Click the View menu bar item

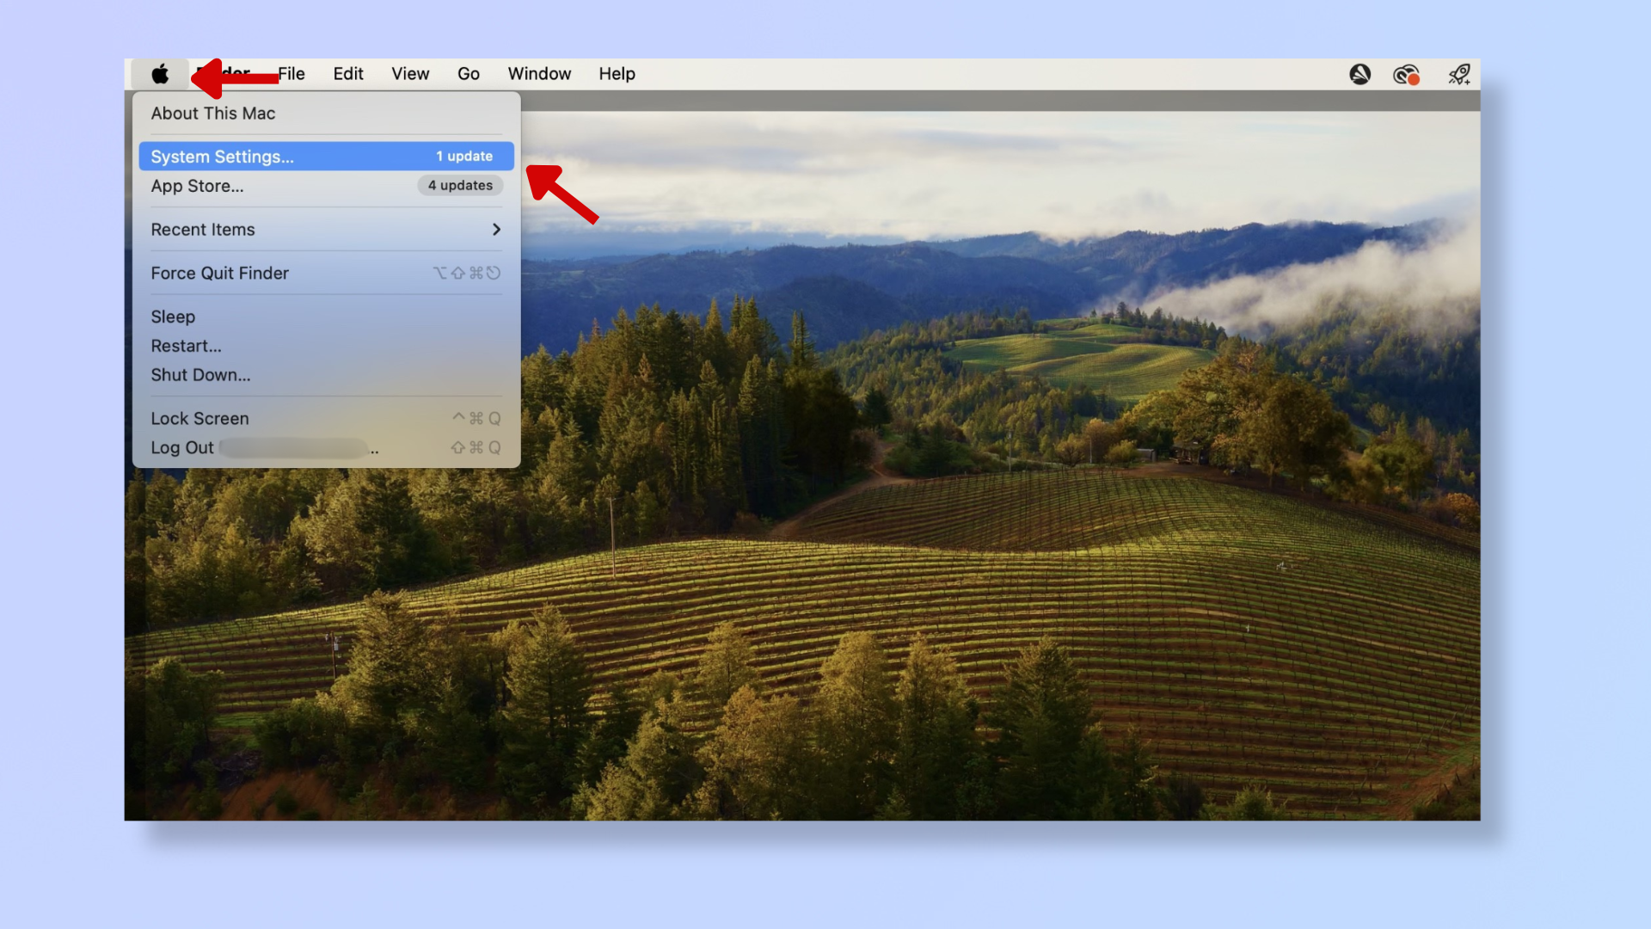pyautogui.click(x=409, y=72)
